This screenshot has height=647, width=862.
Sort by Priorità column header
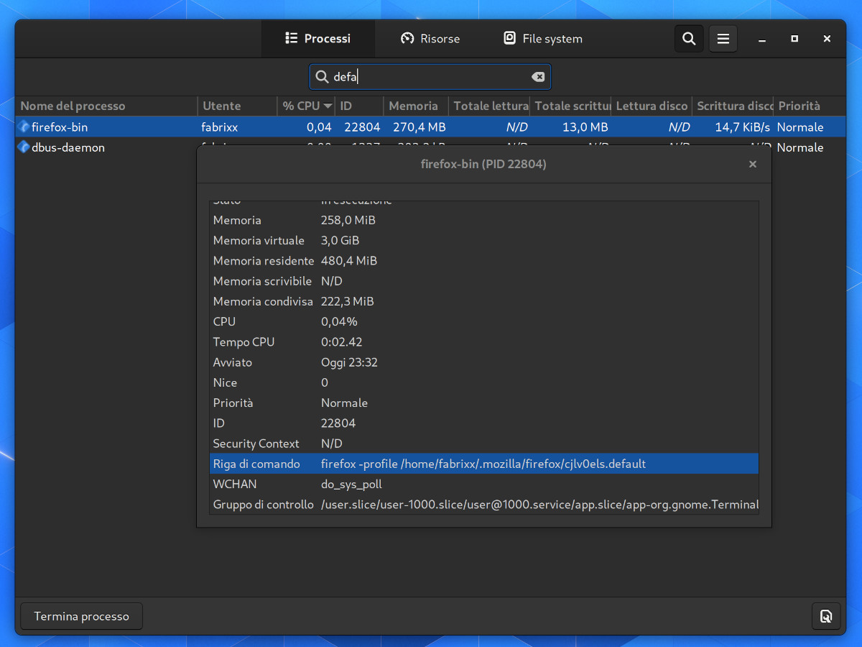[809, 106]
